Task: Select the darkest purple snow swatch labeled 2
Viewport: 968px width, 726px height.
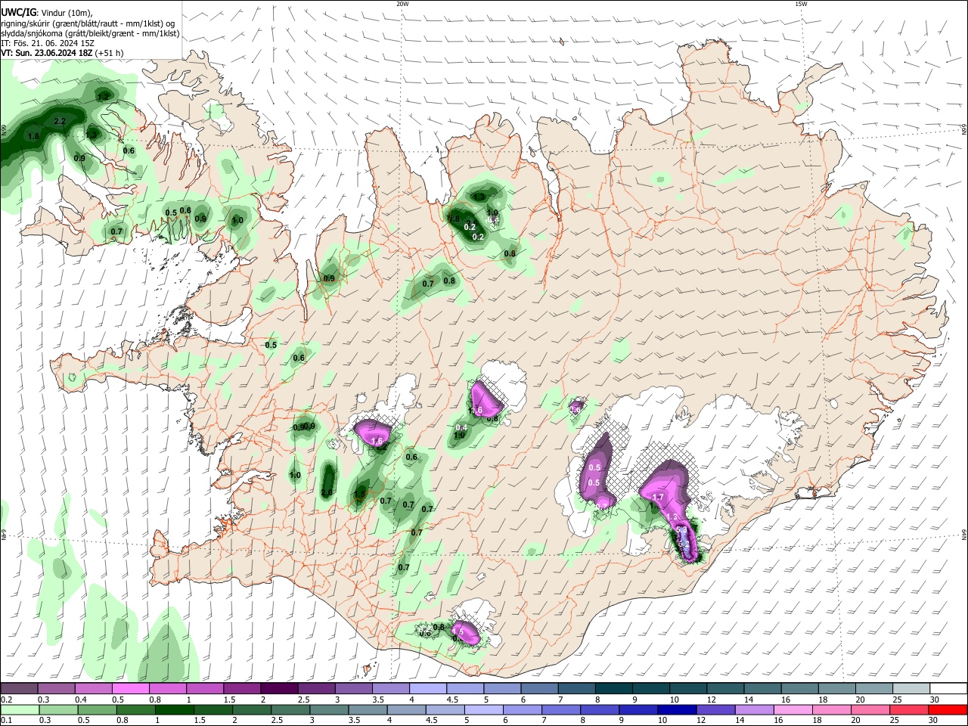Action: pyautogui.click(x=279, y=689)
